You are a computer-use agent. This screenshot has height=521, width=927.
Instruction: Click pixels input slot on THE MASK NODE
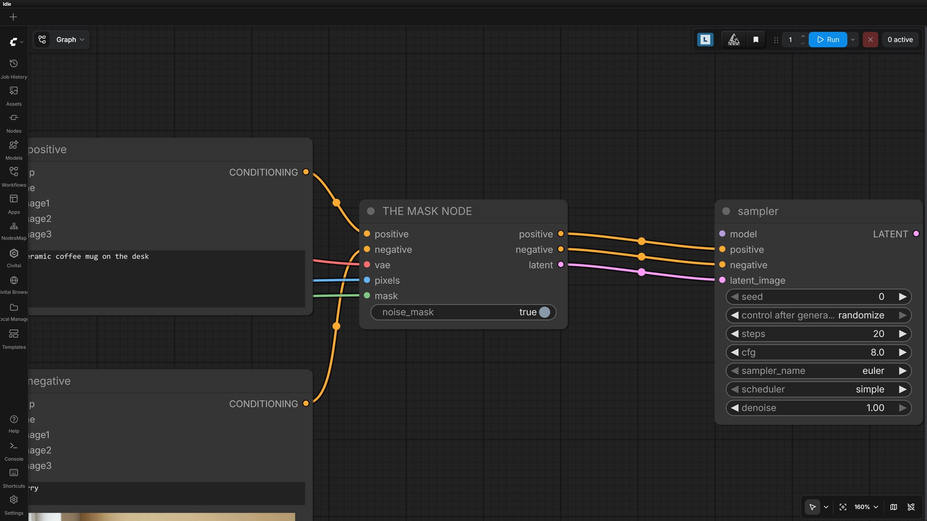pyautogui.click(x=367, y=280)
